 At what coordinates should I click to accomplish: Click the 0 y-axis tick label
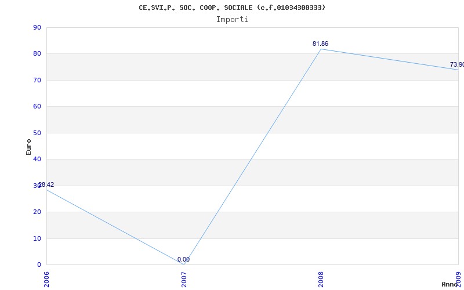pos(39,264)
